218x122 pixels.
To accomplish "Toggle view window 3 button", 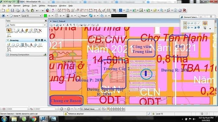I will (113, 109).
